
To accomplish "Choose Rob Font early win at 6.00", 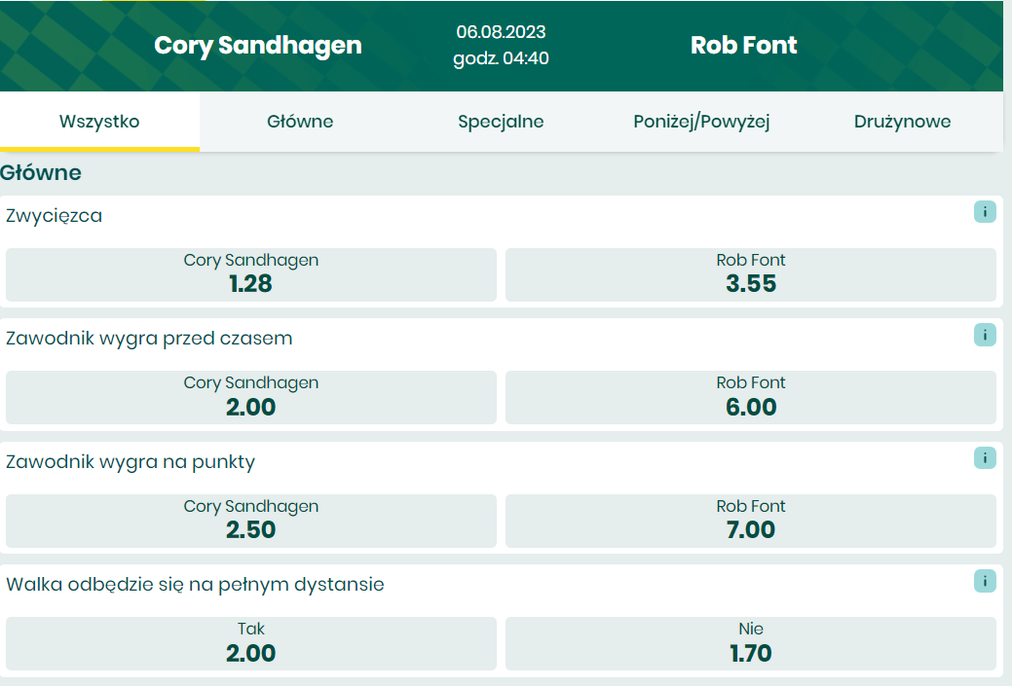I will [750, 397].
